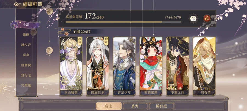Switch to the 系列 sort tab
This screenshot has height=111, width=247.
pos(135,106)
